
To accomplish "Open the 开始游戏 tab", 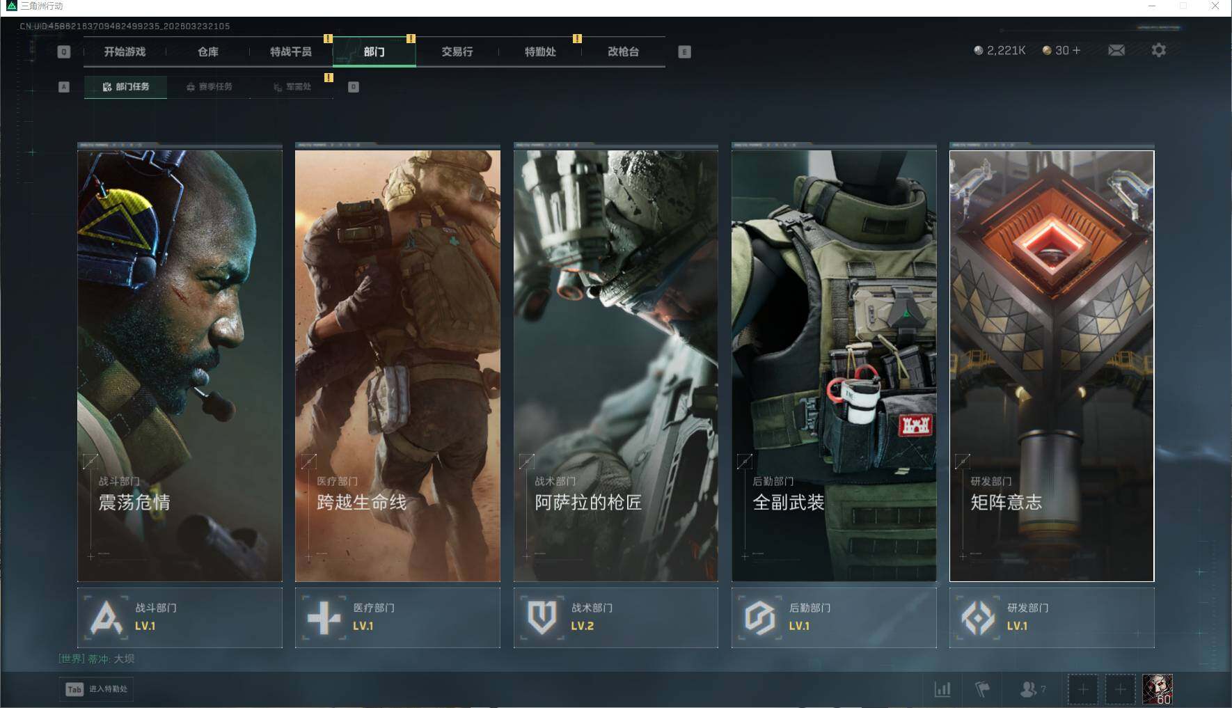I will (x=125, y=52).
